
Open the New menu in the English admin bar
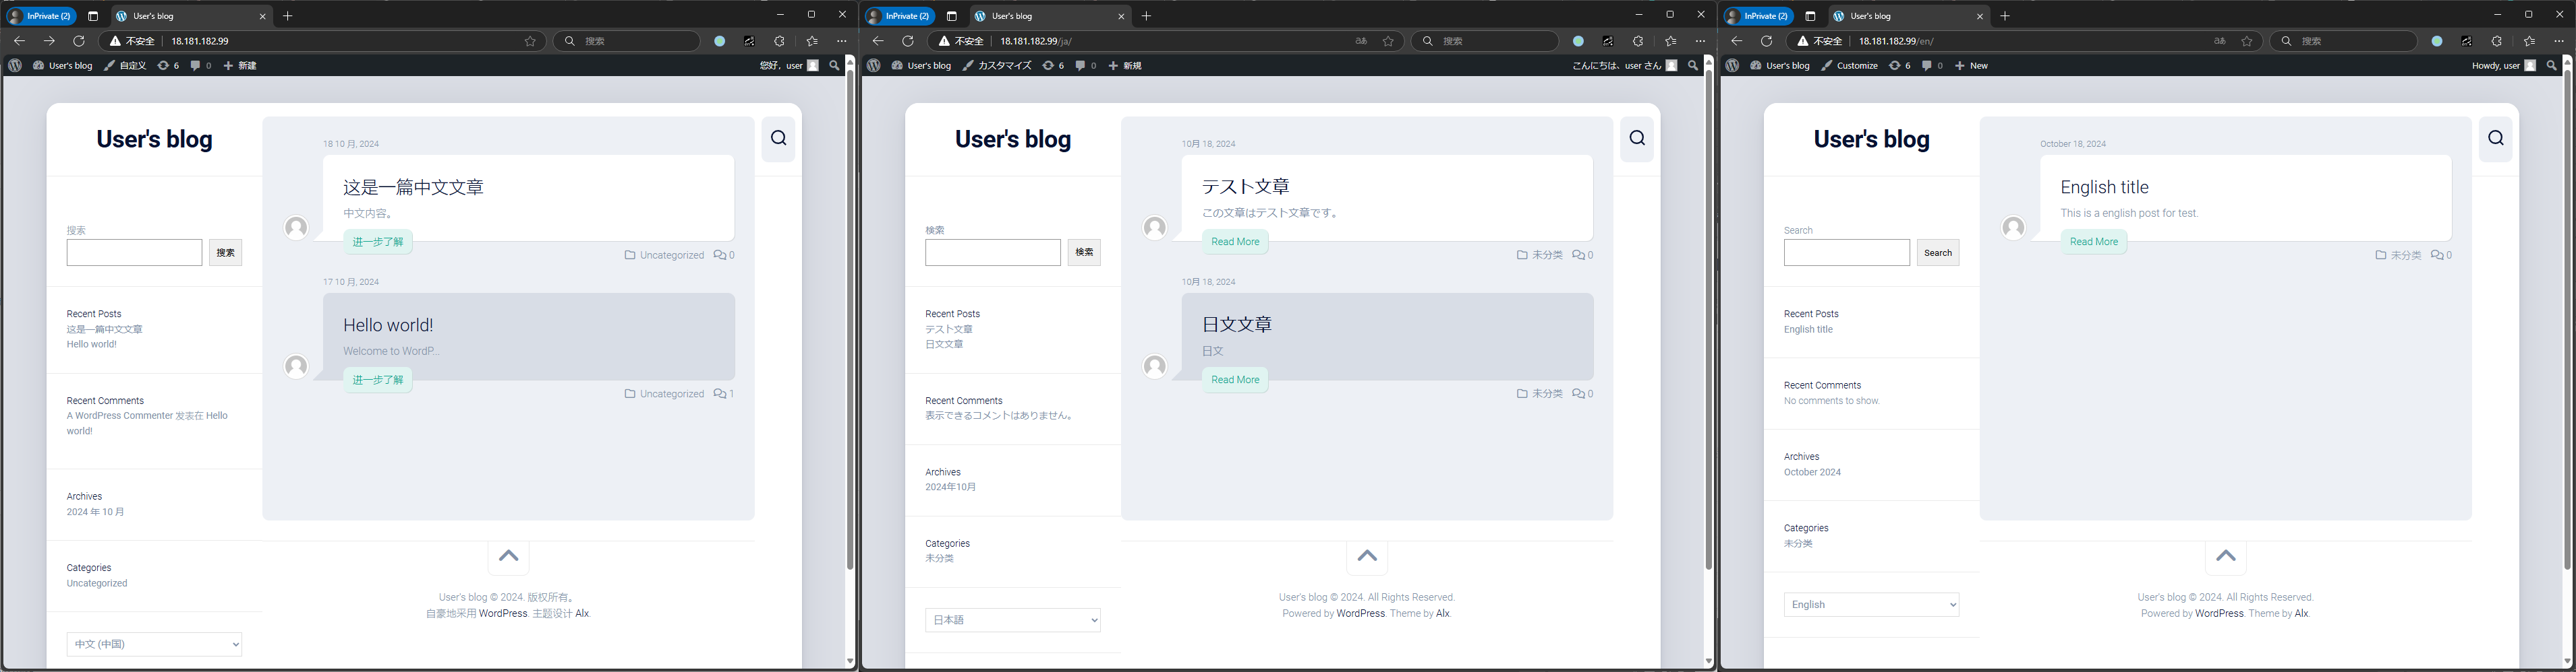tap(1971, 65)
